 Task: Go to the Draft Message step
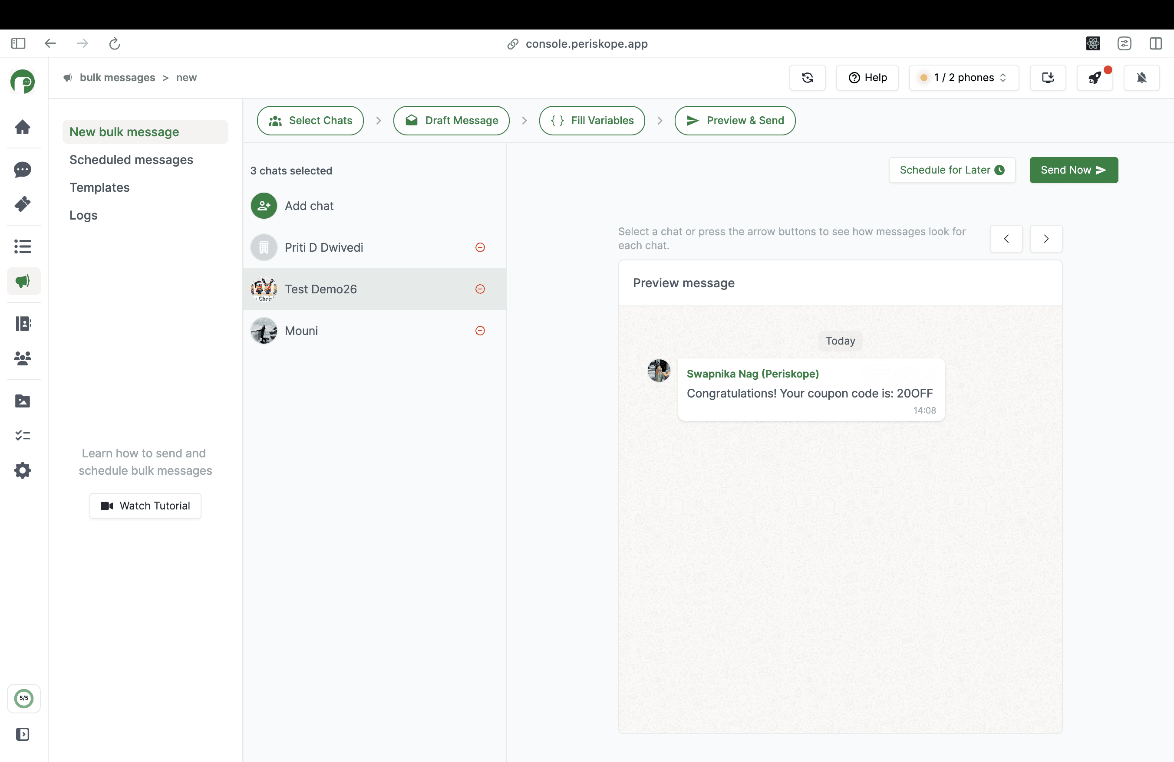[452, 121]
